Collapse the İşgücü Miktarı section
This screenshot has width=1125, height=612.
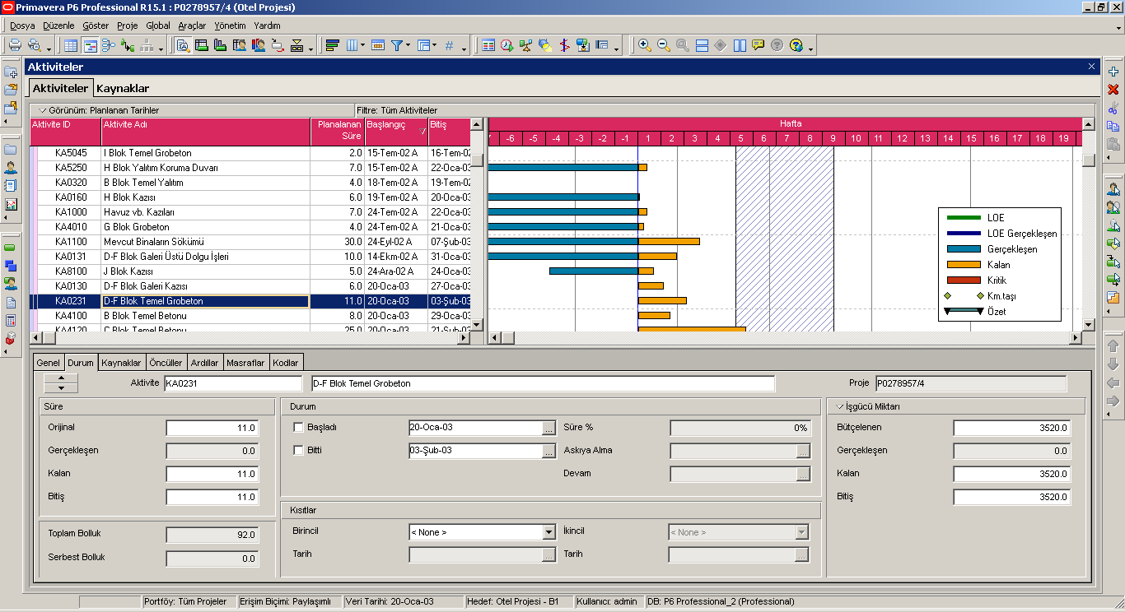841,406
